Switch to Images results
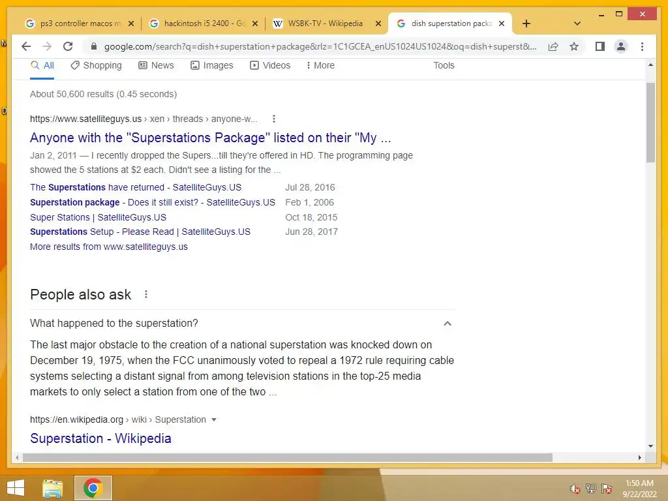Screen dimensions: 668x501 (212, 66)
